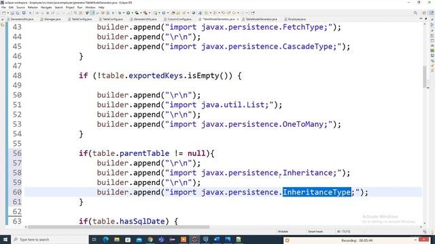Screen dimensions: 435x244
Task: Click the Back navigation arrow icon
Action: point(234,13)
